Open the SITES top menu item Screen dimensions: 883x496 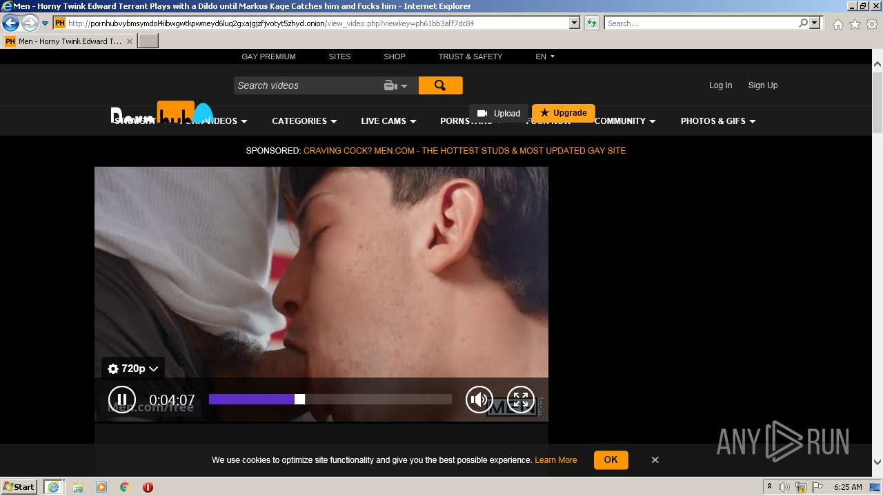coord(339,56)
